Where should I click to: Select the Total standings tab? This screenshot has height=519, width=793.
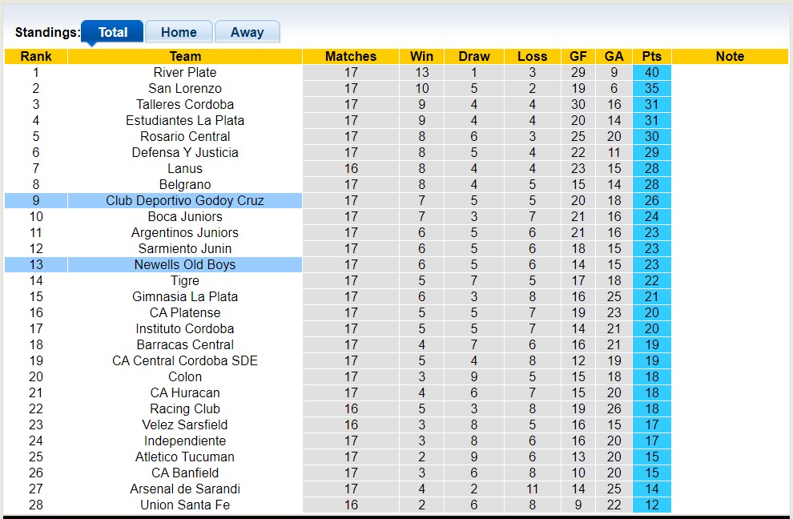pyautogui.click(x=112, y=32)
